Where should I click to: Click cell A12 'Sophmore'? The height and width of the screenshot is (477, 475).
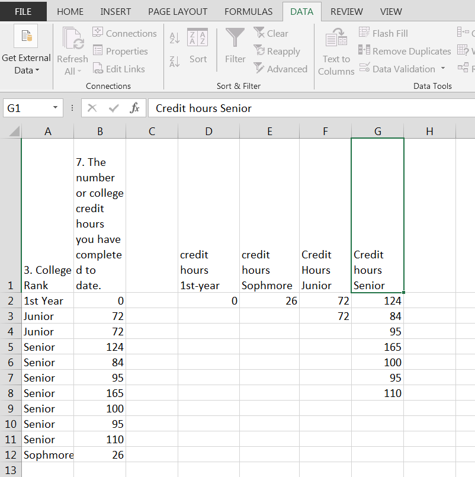[48, 454]
